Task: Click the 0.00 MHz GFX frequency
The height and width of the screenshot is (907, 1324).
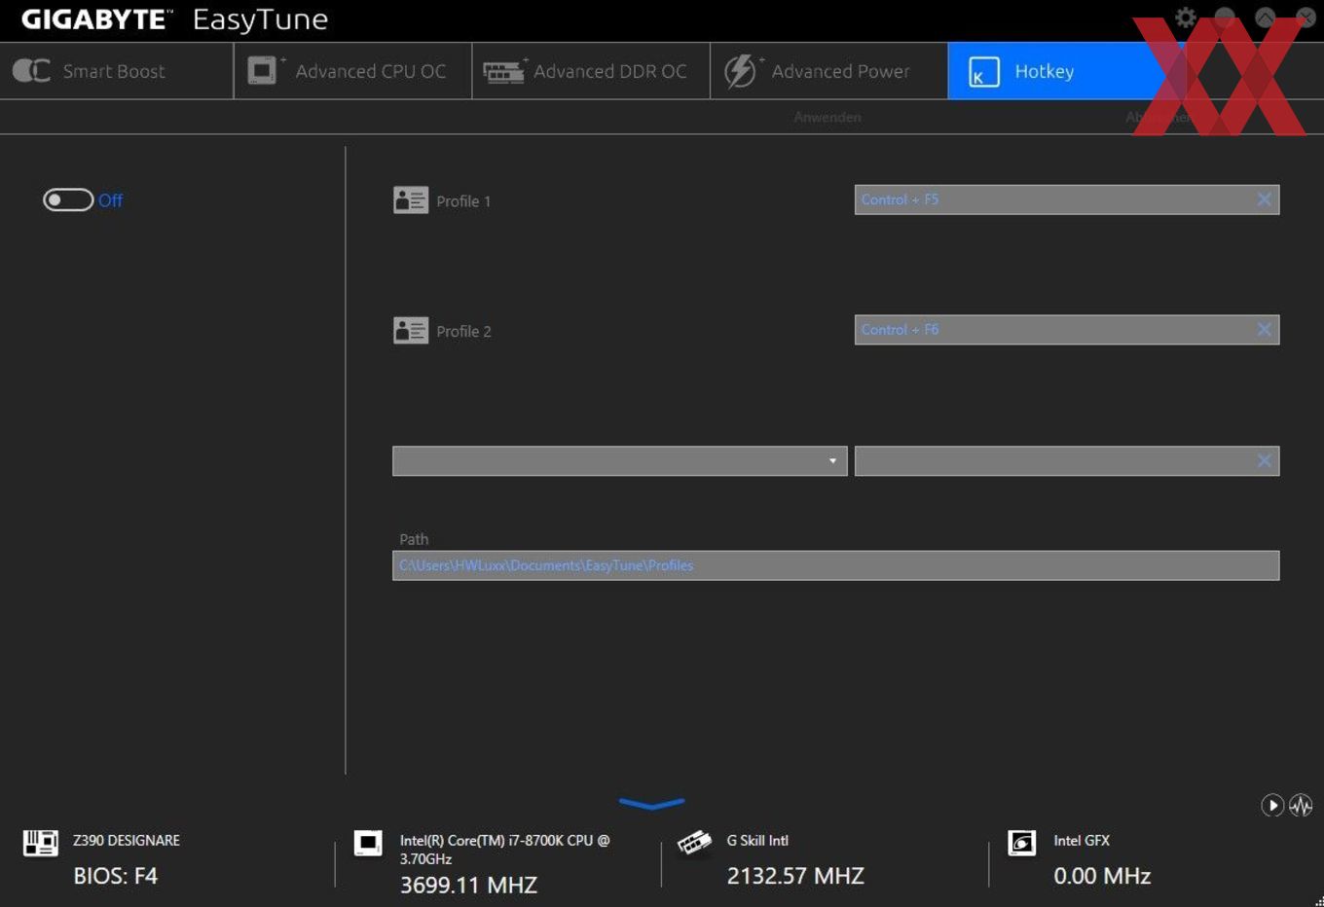Action: [x=1102, y=876]
